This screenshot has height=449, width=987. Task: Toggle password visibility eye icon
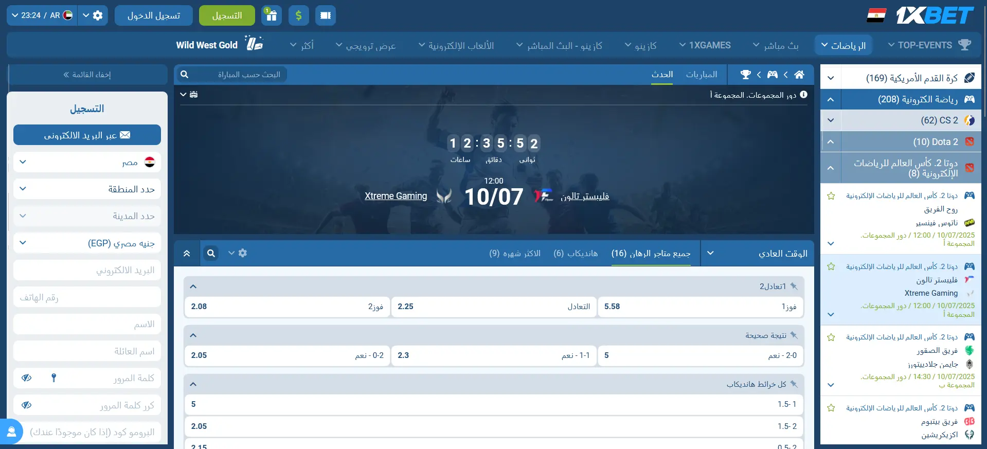[x=27, y=378]
